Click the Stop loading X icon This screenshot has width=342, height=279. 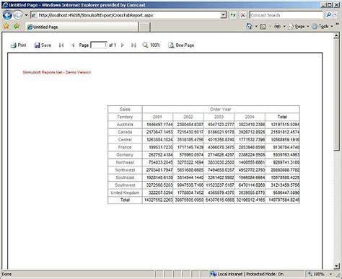click(243, 15)
